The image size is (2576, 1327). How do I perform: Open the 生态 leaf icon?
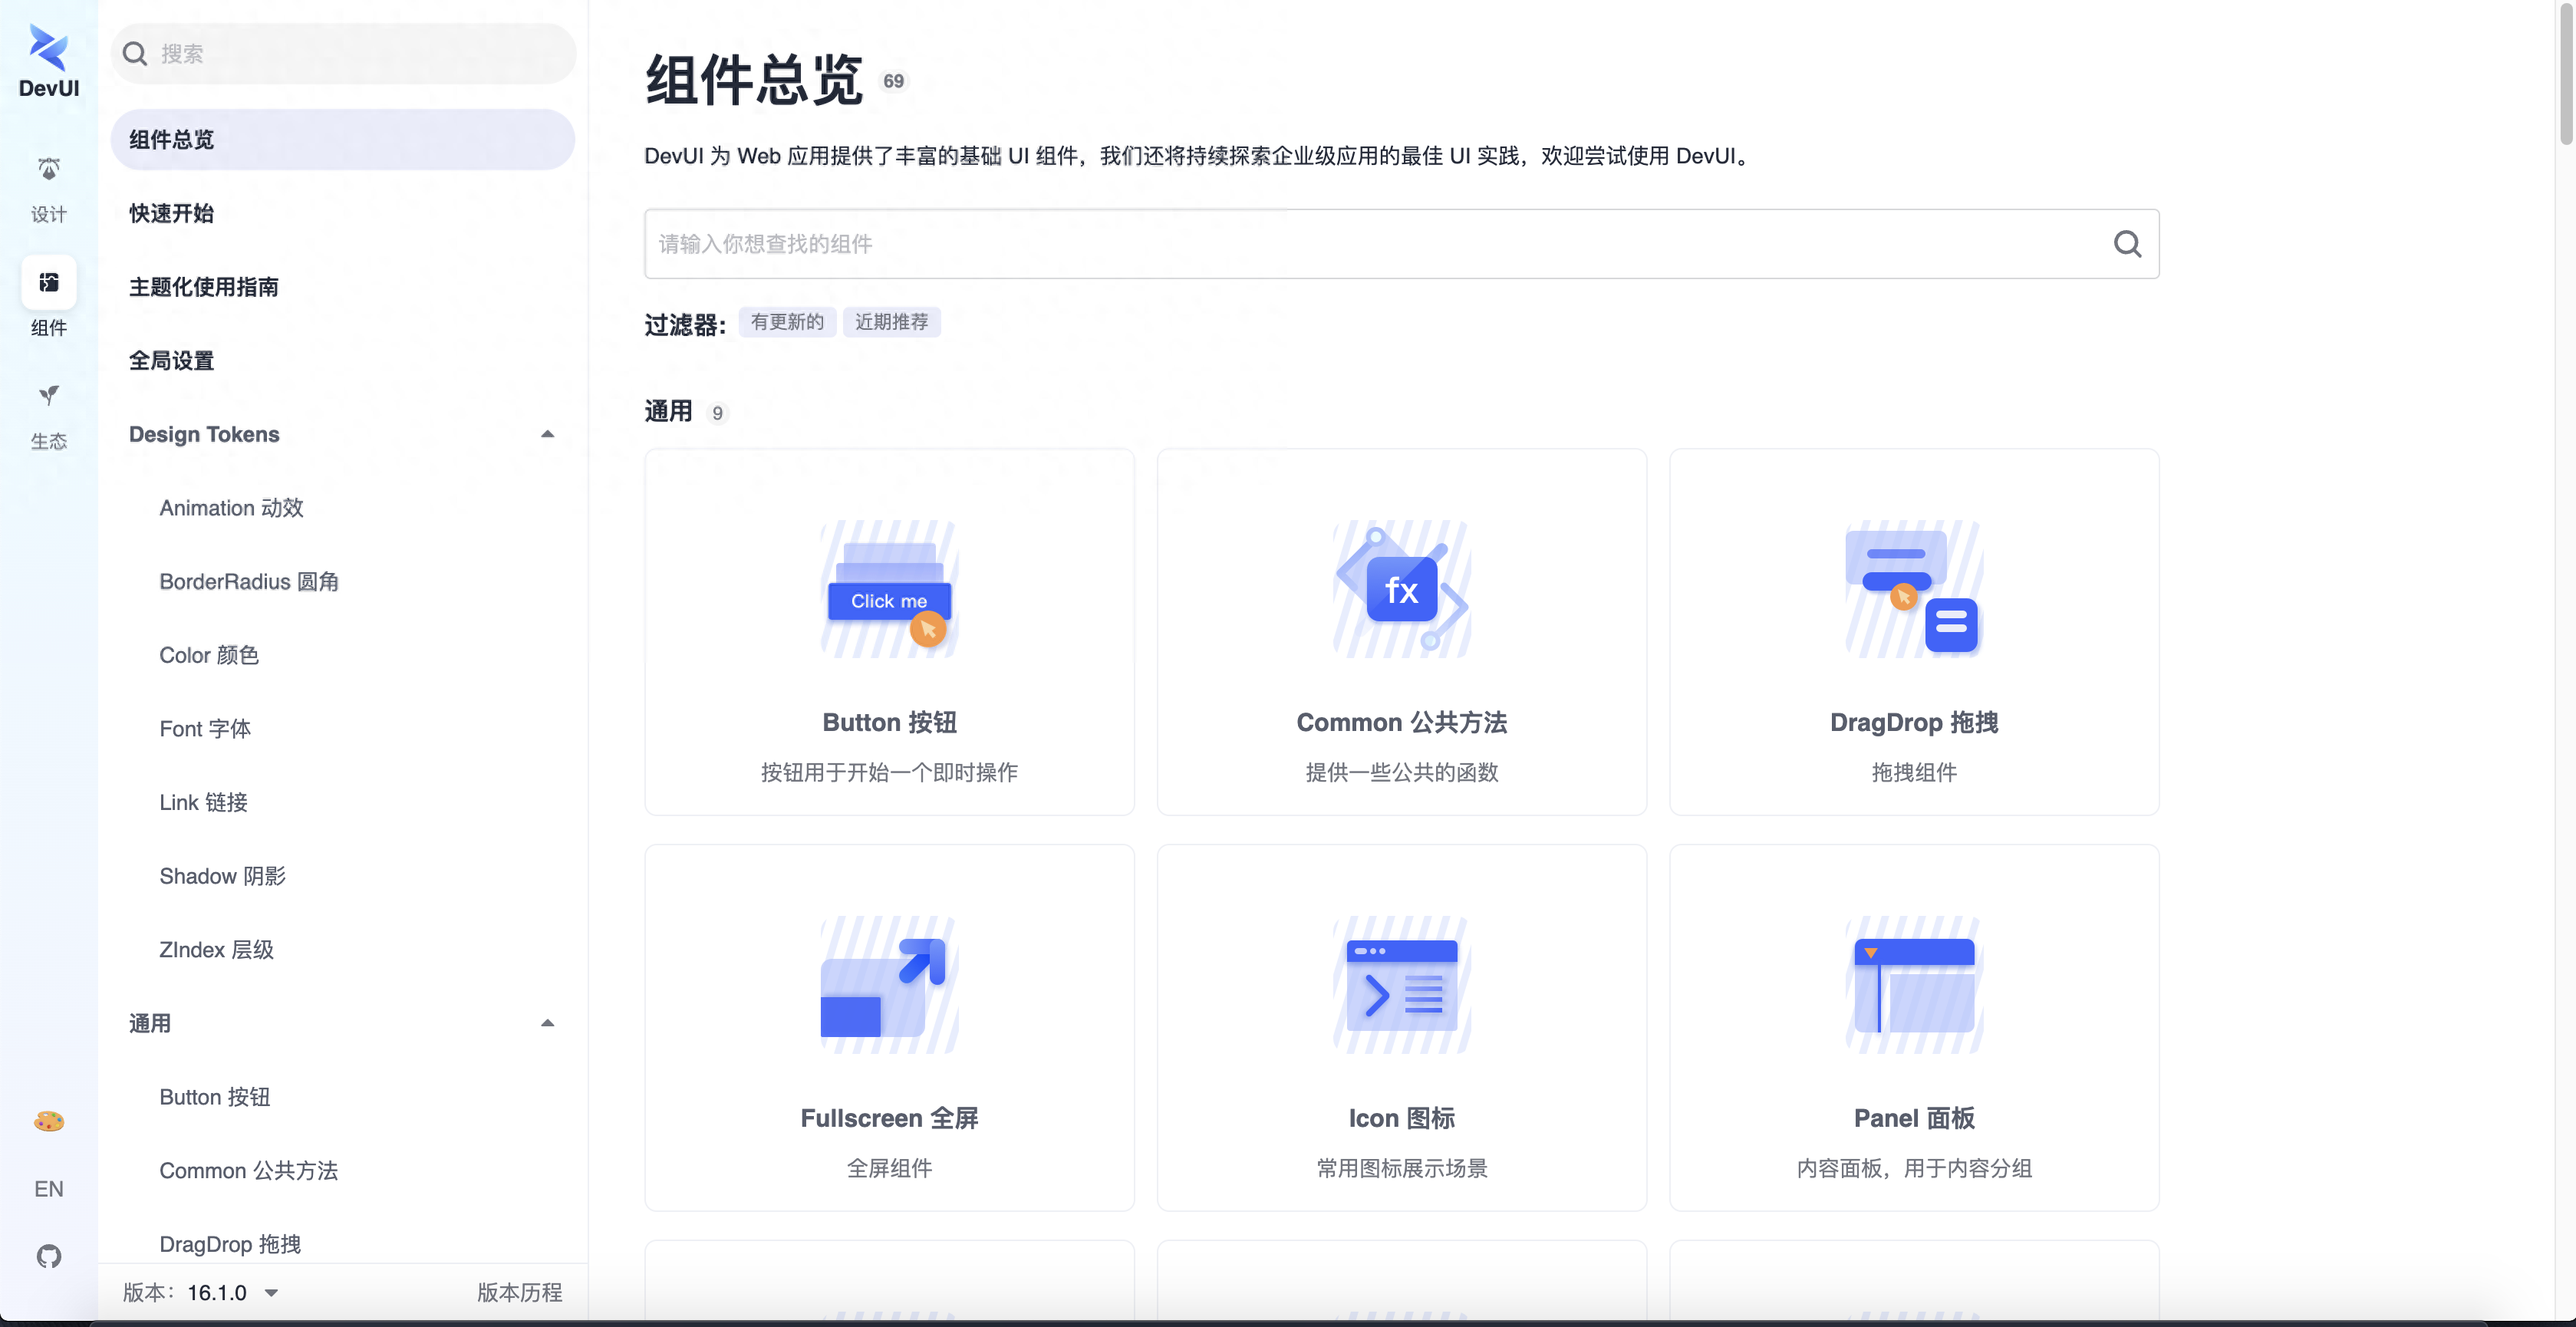point(48,395)
